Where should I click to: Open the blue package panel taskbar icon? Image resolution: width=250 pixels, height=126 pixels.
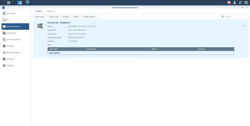(x=19, y=2)
